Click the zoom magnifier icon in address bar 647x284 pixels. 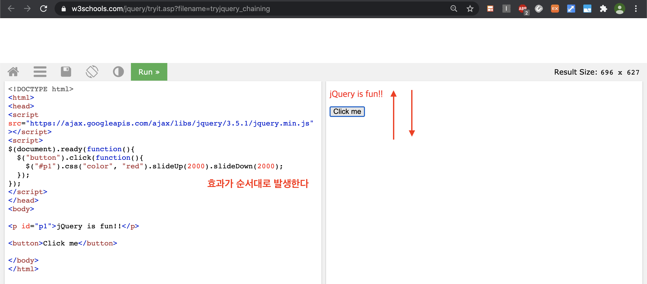(454, 9)
